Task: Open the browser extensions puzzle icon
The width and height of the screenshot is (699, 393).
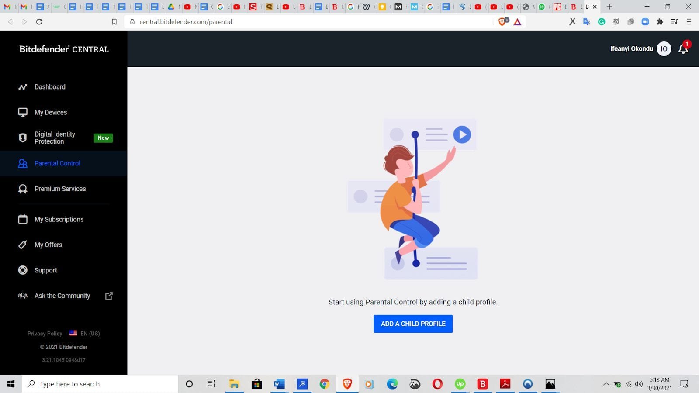Action: (x=660, y=22)
